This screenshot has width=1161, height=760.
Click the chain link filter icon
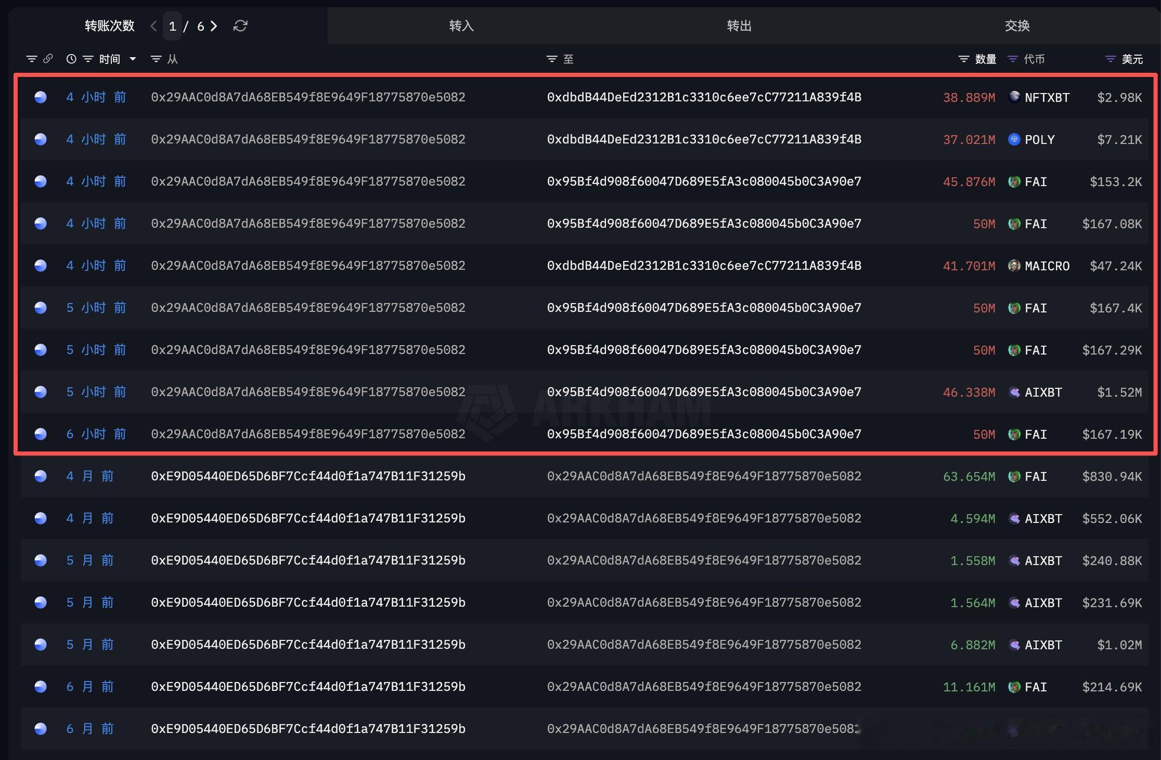point(48,59)
